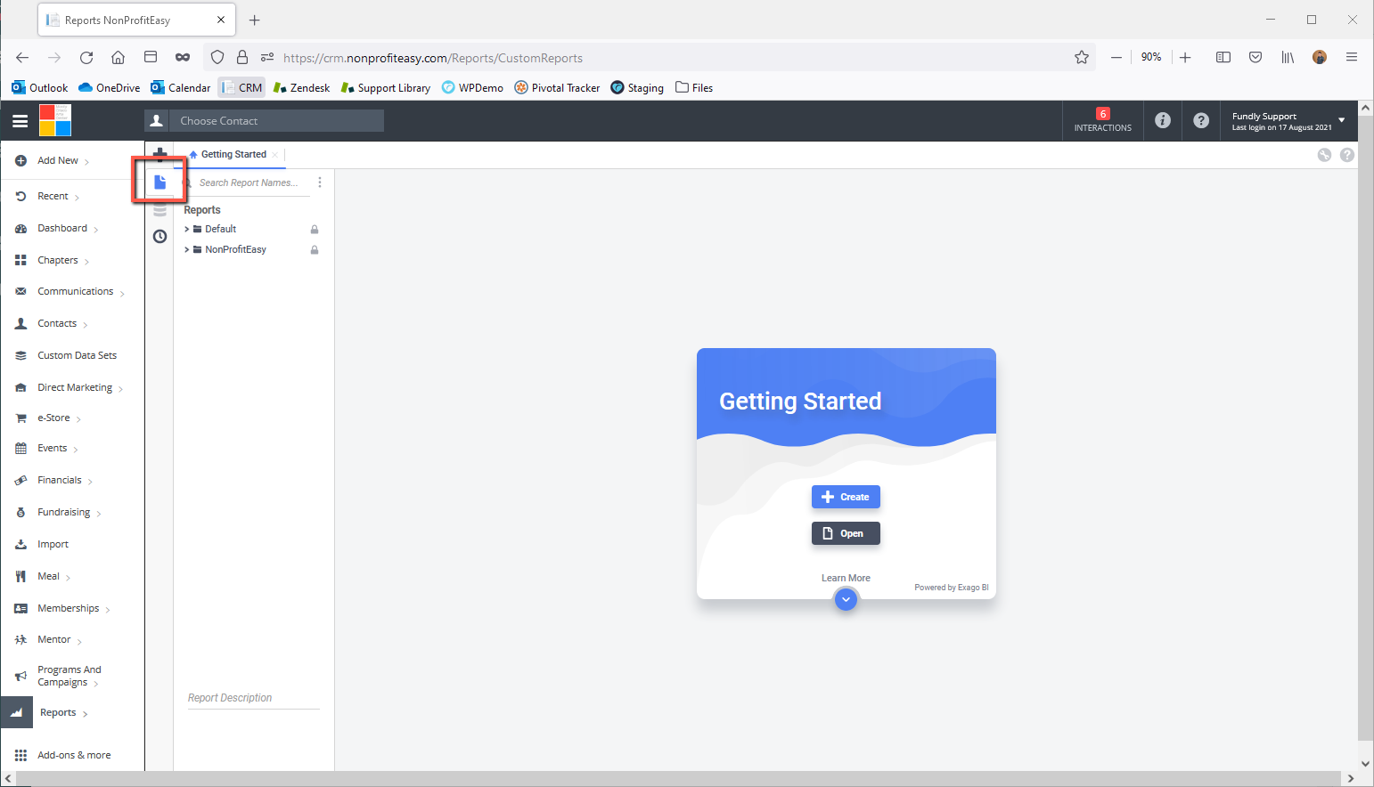Open the Outlook bookmark
Viewport: 1374px width, 787px height.
[40, 88]
